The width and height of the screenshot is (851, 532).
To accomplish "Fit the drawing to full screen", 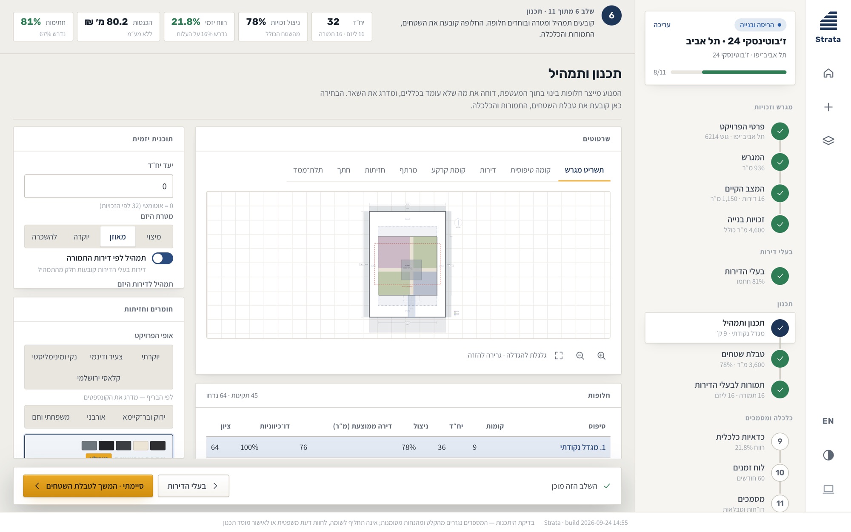I will click(559, 356).
